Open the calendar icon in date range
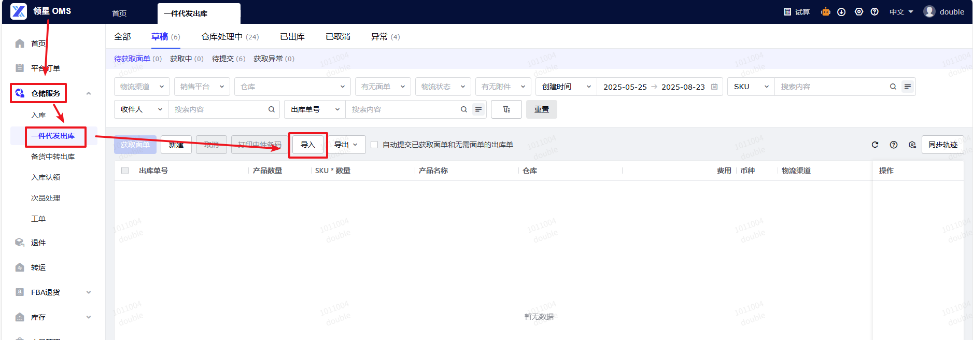Image resolution: width=973 pixels, height=340 pixels. point(714,87)
